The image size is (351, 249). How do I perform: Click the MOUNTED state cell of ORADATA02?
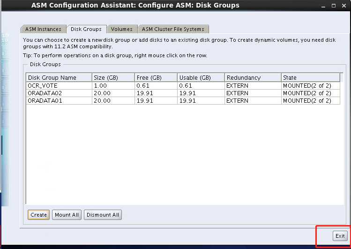click(x=311, y=93)
